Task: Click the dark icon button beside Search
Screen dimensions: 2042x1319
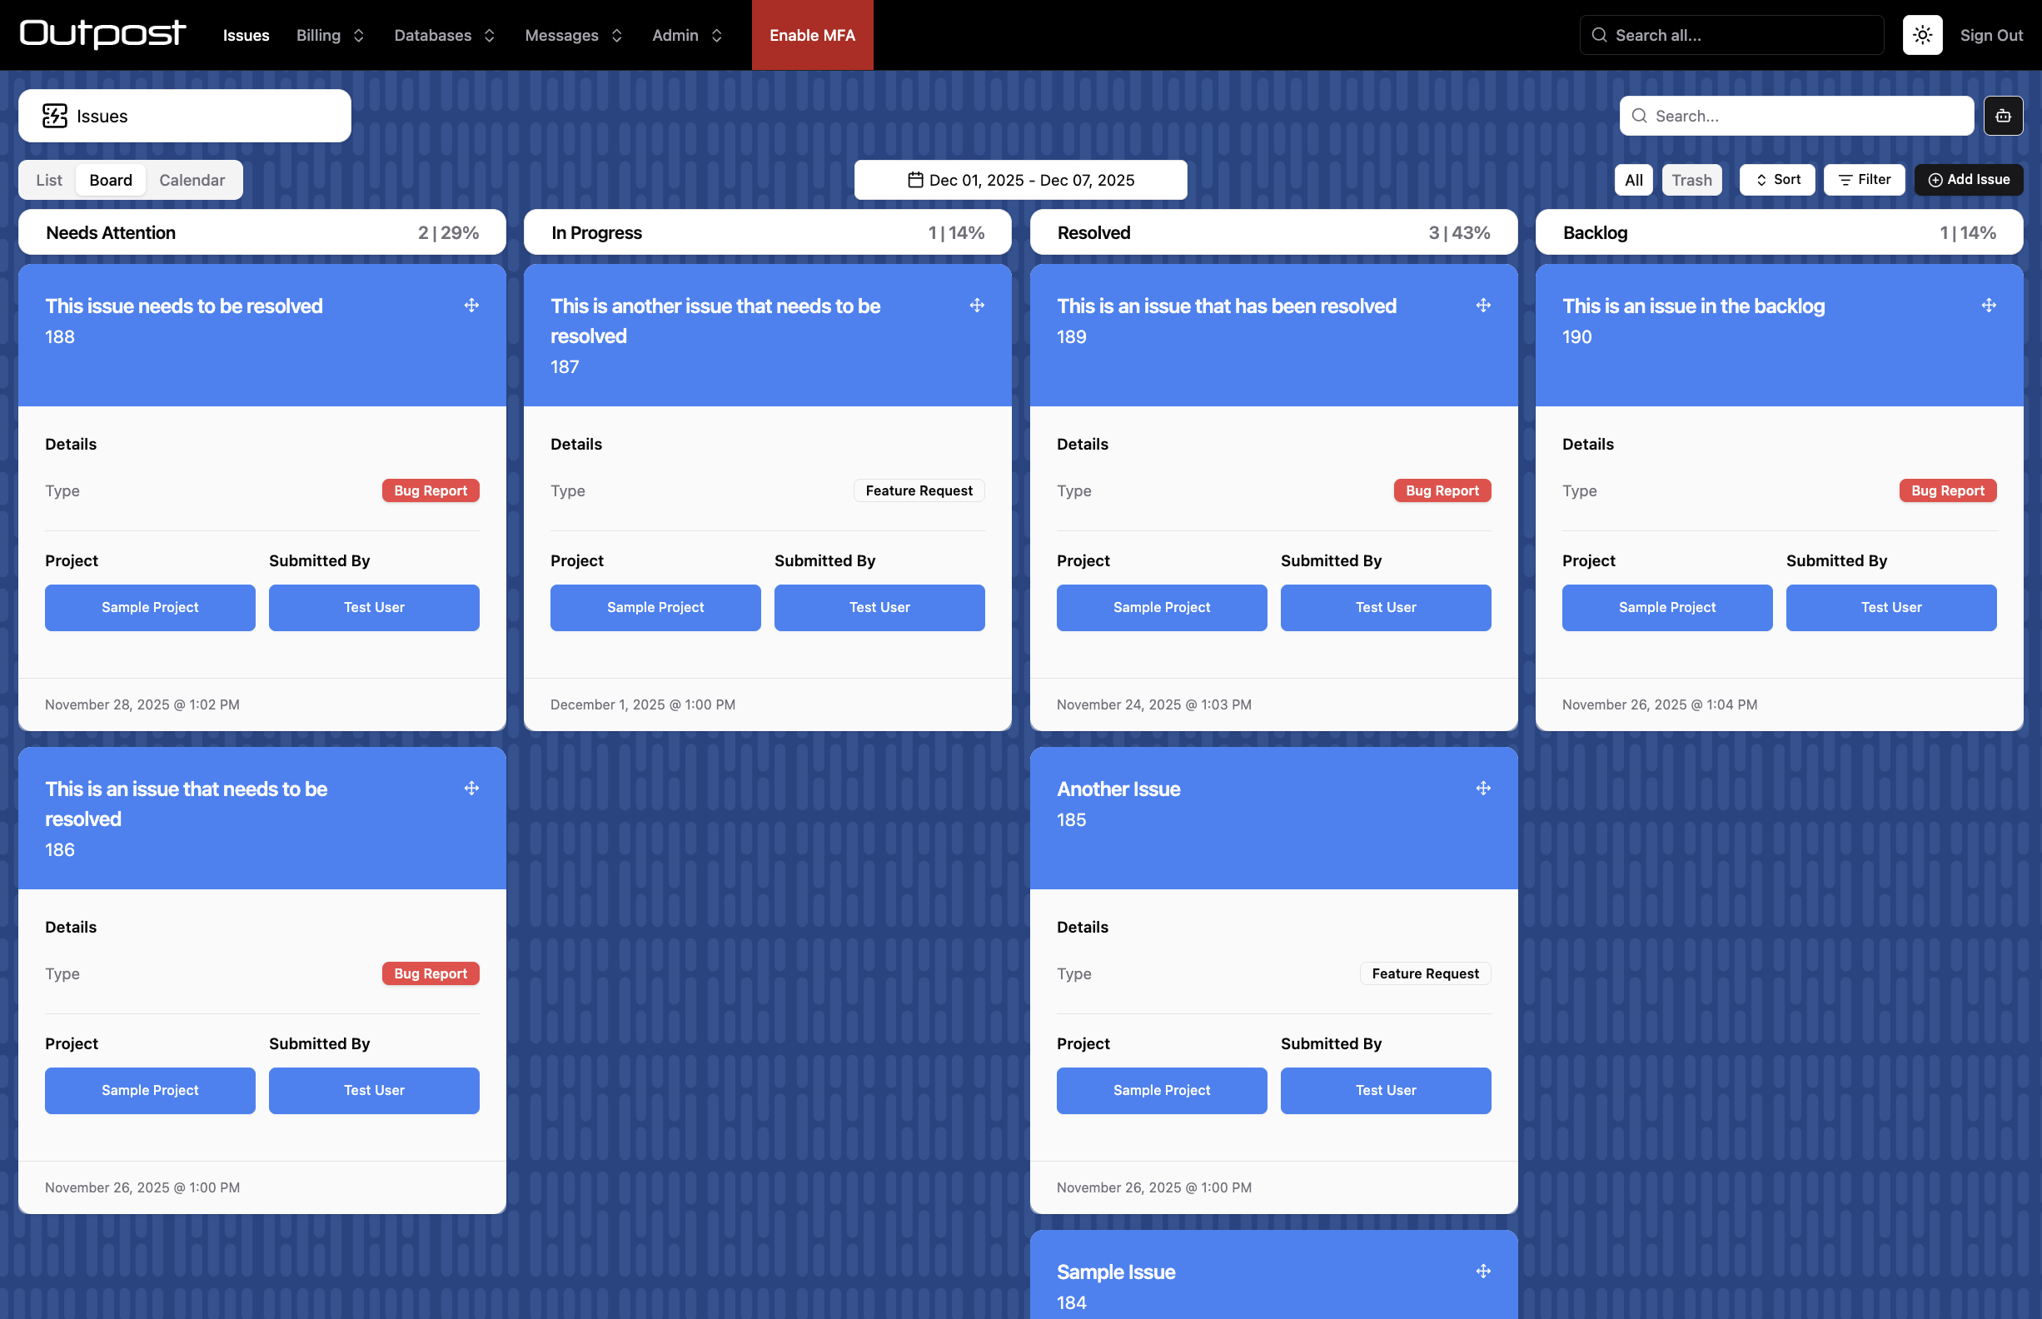Action: pos(2003,116)
